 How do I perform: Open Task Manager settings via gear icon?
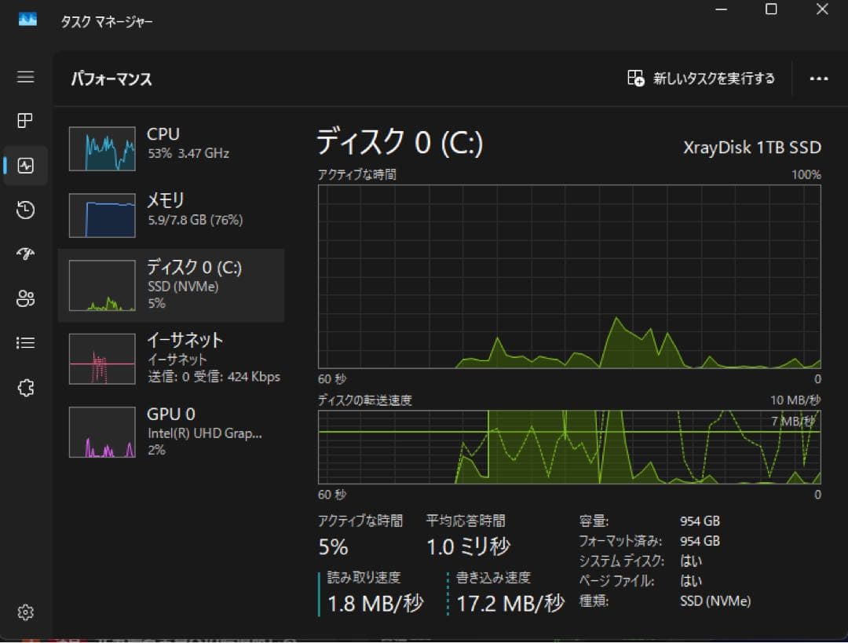point(25,612)
